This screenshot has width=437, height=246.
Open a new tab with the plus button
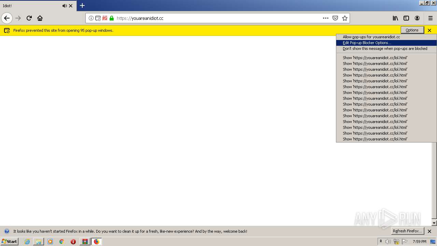(82, 5)
